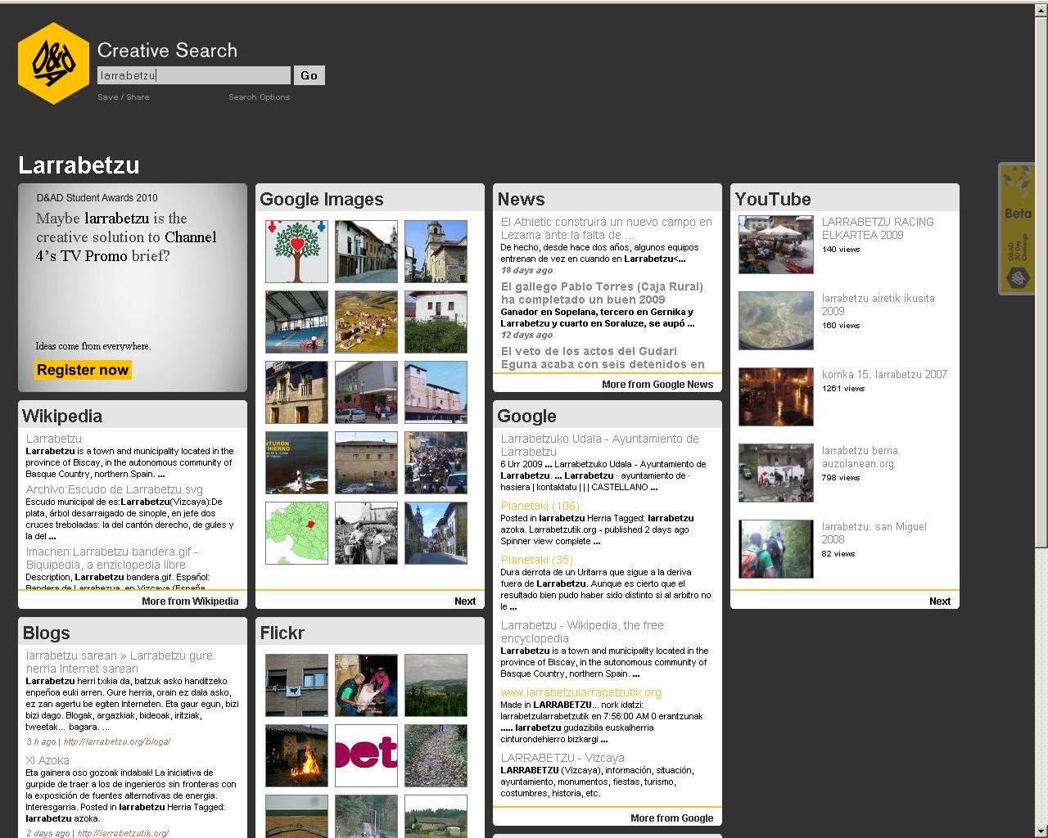
Task: Open larrabetzu airetik ikusita 2009 video title
Action: pyautogui.click(x=879, y=304)
